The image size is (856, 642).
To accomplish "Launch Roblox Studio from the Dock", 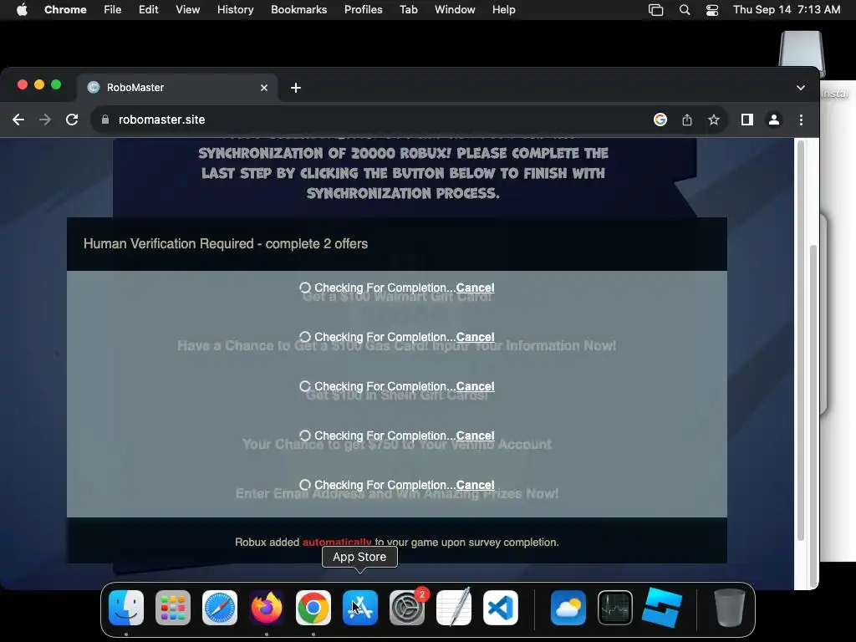I will pos(662,608).
